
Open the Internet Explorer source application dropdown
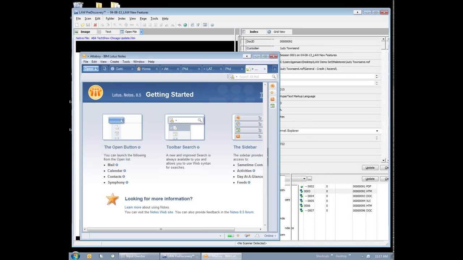pos(377,131)
